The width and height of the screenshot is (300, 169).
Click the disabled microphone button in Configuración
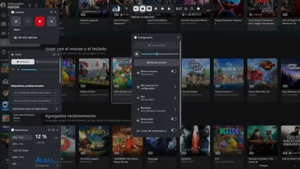point(157,46)
